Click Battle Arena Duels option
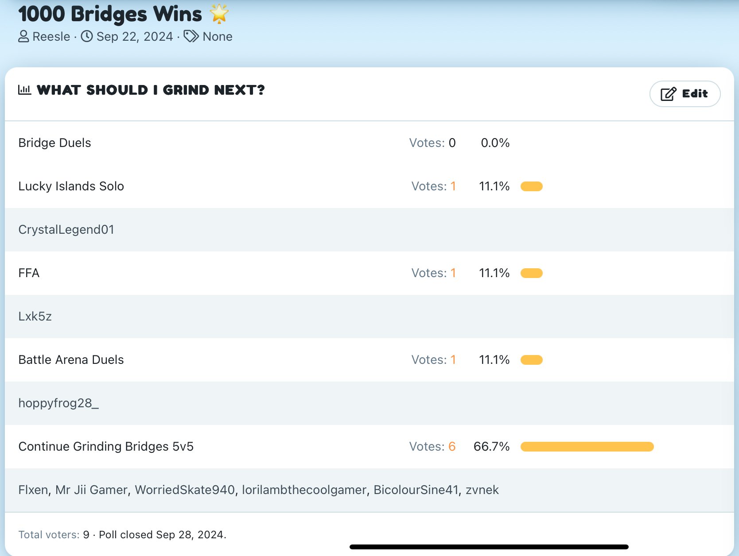Screen dimensions: 739x556 71,359
